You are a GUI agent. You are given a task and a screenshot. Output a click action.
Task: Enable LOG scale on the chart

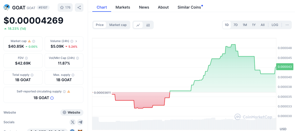click(275, 25)
